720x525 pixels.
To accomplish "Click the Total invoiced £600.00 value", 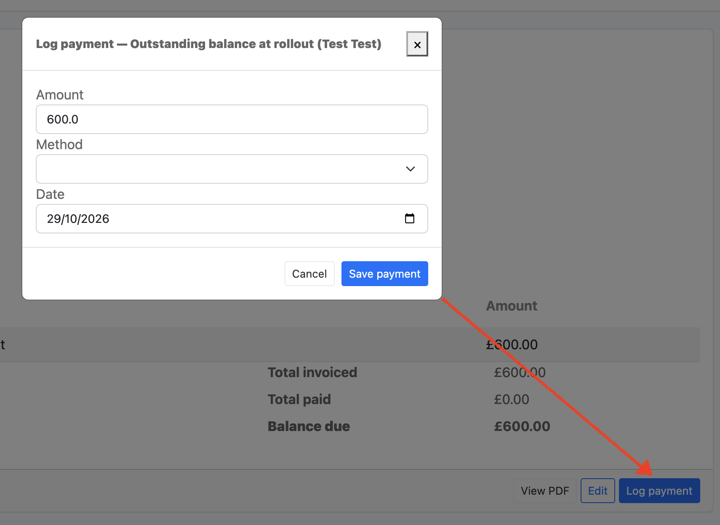I will point(520,372).
